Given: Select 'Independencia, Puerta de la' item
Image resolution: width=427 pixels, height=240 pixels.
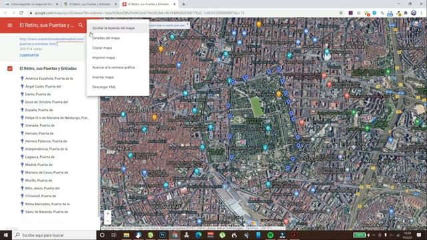Looking at the screenshot, I should (46, 149).
